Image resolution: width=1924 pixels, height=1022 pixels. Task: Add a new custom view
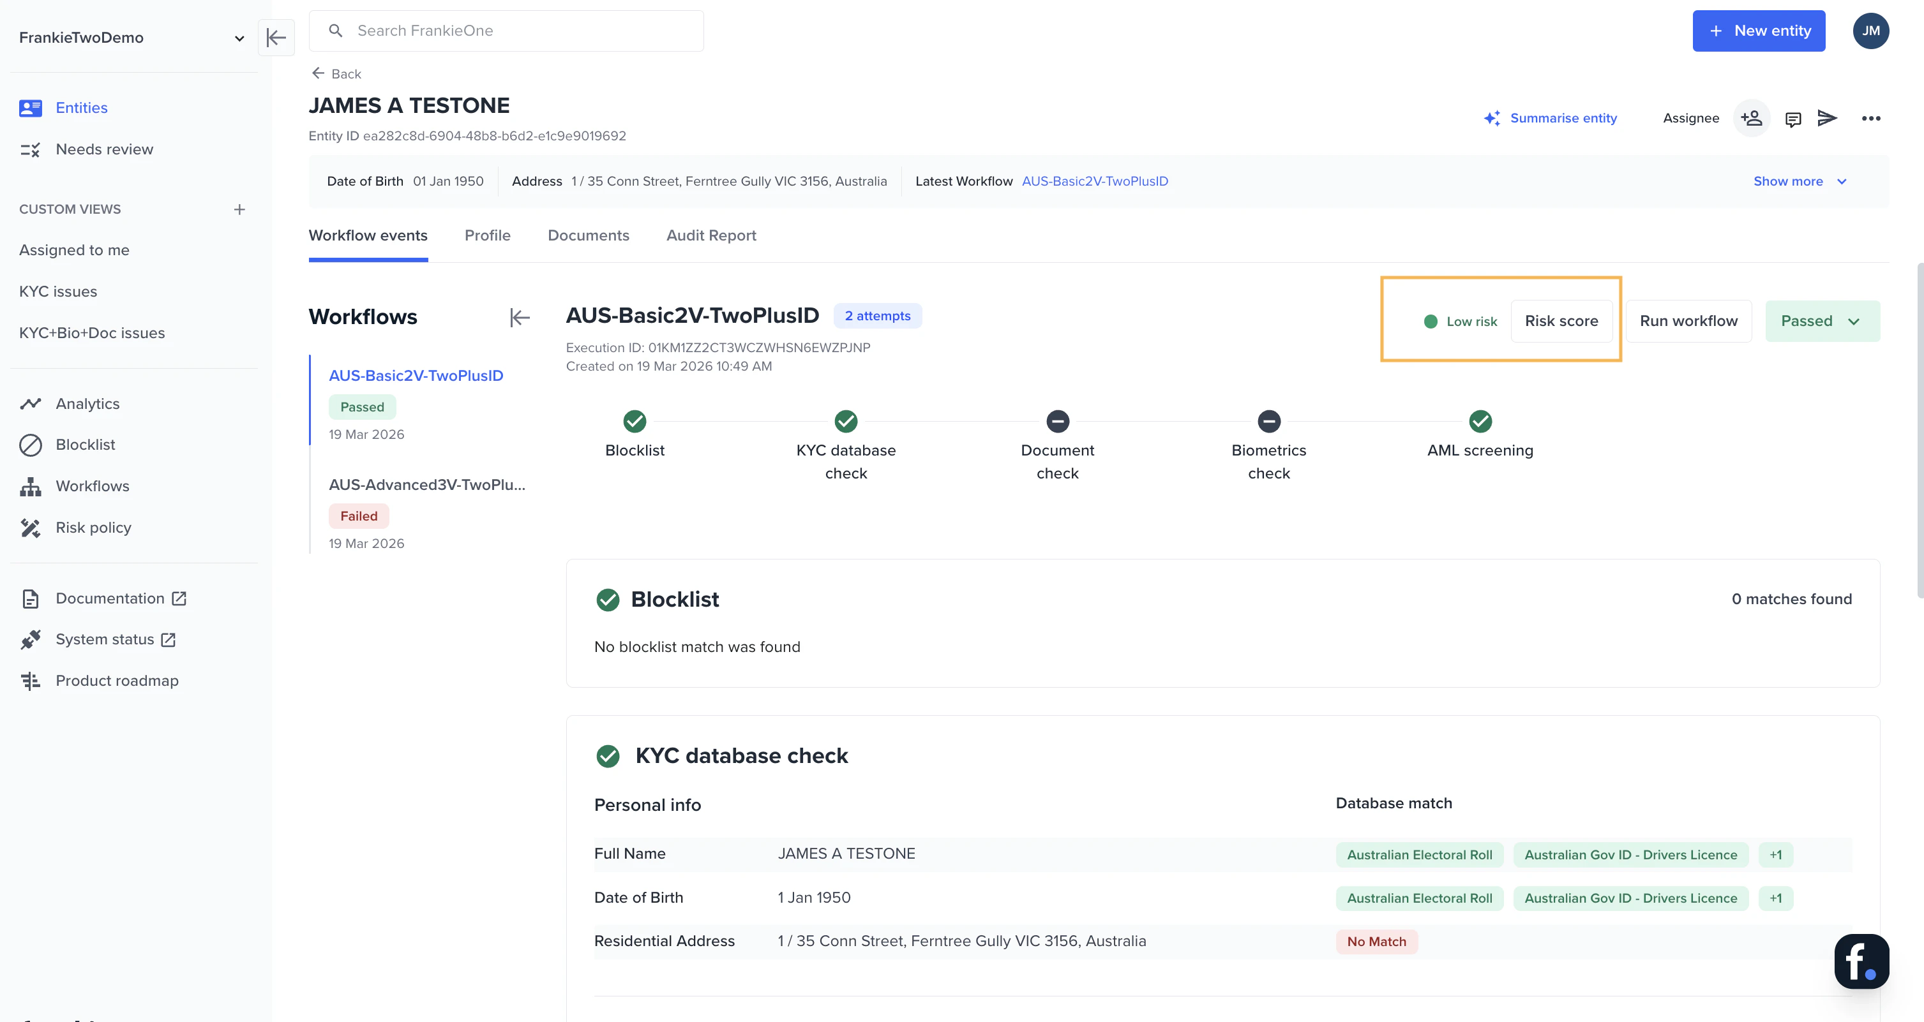[x=239, y=210]
